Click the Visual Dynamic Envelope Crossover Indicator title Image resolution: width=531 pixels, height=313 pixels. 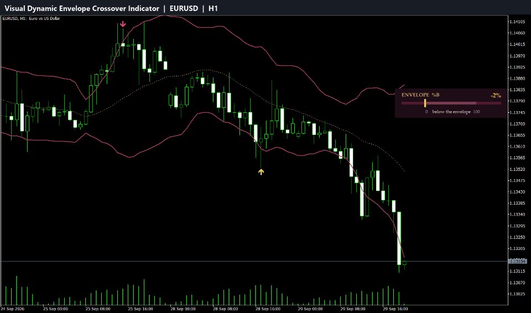[x=82, y=8]
